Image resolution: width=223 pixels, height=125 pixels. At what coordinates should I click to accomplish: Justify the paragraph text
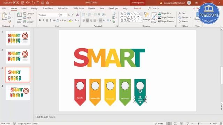[94, 20]
